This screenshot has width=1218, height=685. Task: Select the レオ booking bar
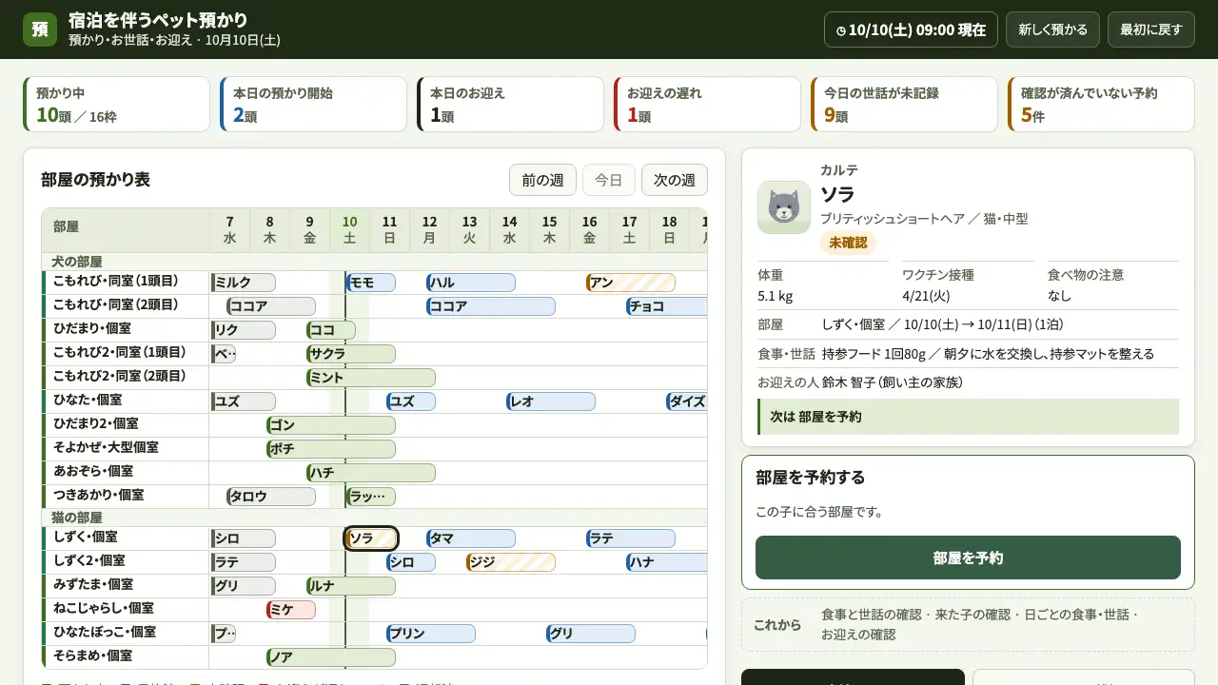pyautogui.click(x=551, y=401)
